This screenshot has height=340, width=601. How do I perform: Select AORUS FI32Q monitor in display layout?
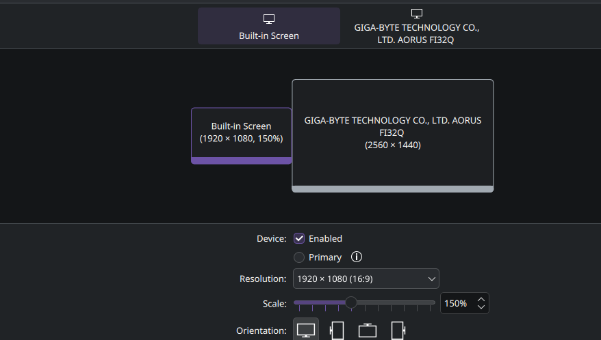[393, 136]
